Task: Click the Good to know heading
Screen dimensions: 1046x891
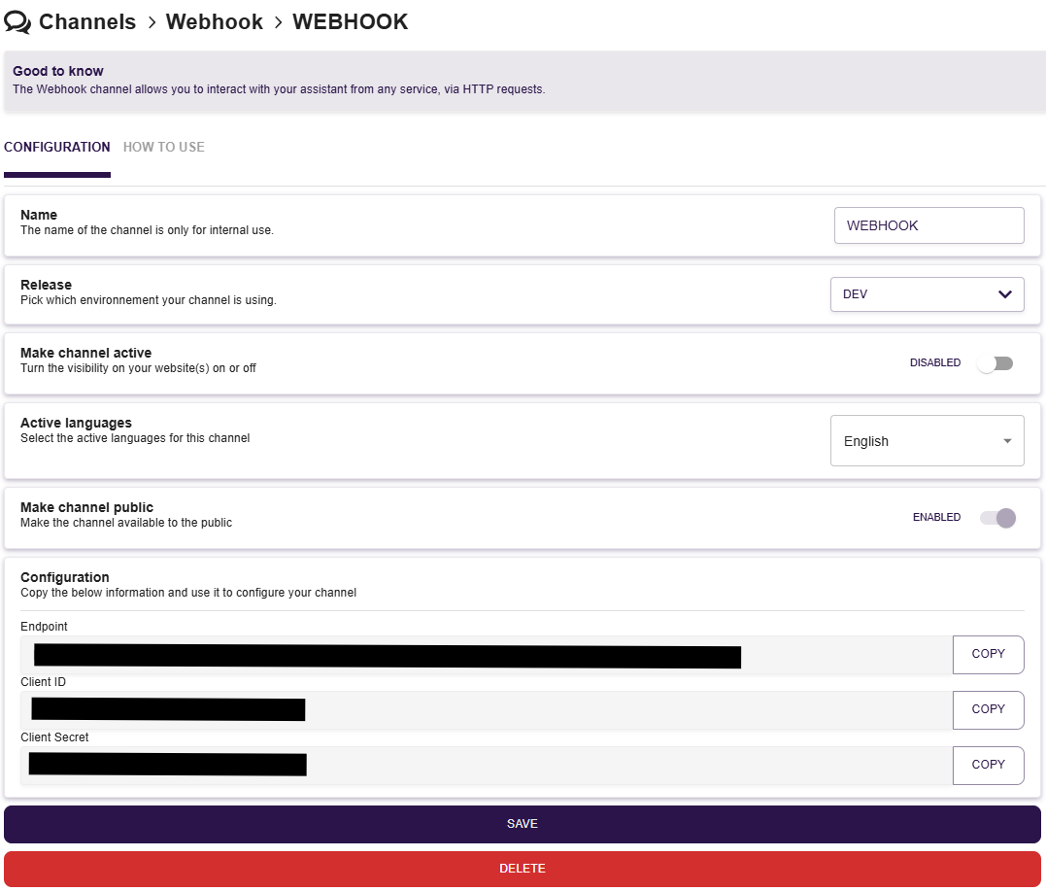Action: tap(58, 71)
